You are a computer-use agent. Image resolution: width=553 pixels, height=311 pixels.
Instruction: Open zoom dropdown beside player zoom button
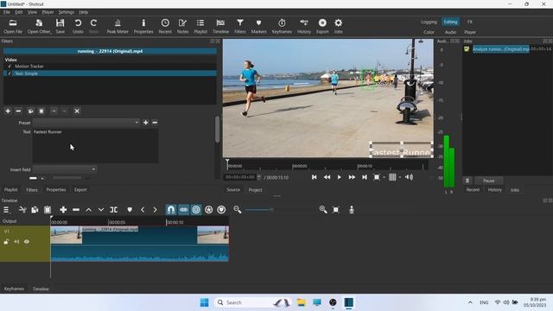click(384, 177)
